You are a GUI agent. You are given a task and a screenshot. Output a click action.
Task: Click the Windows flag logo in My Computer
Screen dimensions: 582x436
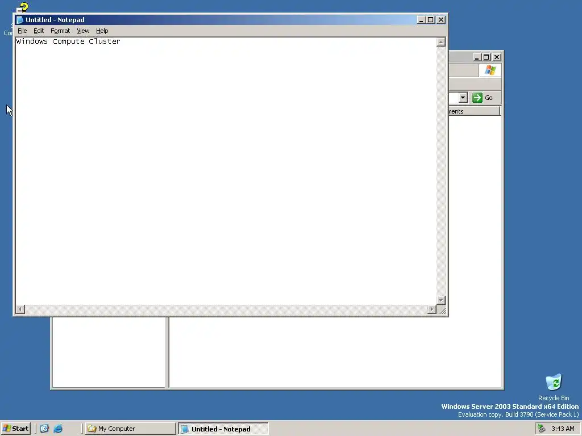490,70
